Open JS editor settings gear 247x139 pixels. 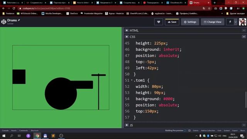127,125
